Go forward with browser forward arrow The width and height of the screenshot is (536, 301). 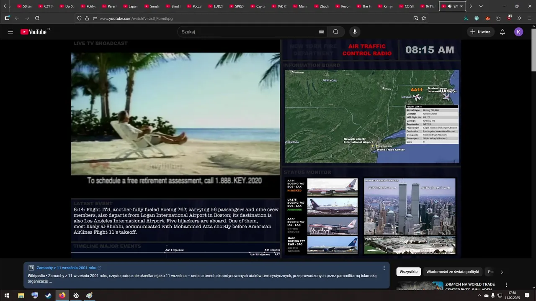(27, 18)
